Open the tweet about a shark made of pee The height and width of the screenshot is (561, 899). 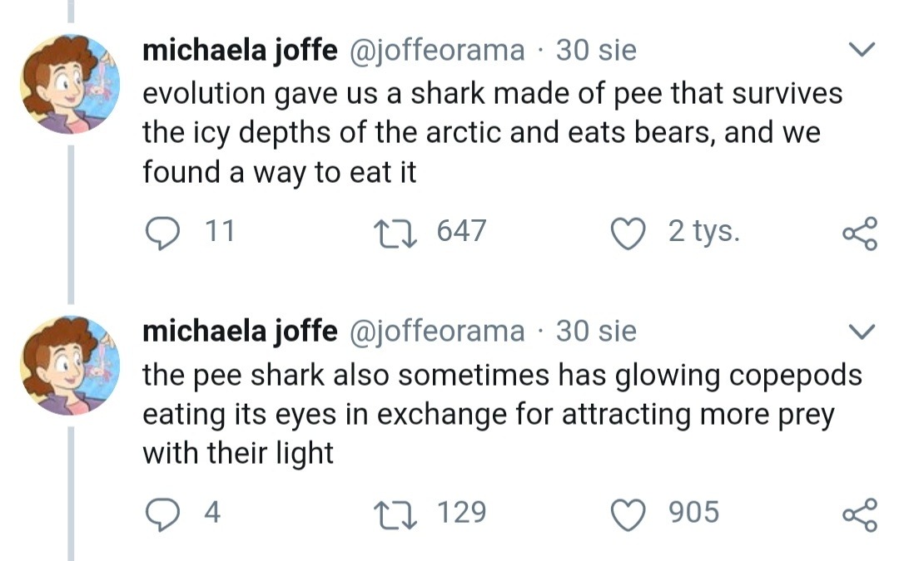pos(491,133)
